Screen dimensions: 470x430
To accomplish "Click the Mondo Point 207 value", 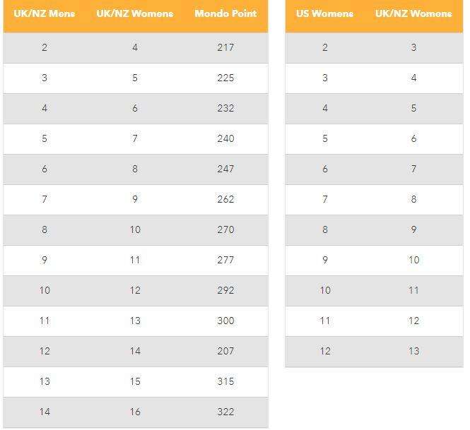I will tap(225, 351).
